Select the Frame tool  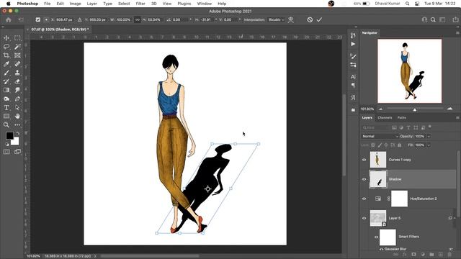[x=17, y=55]
